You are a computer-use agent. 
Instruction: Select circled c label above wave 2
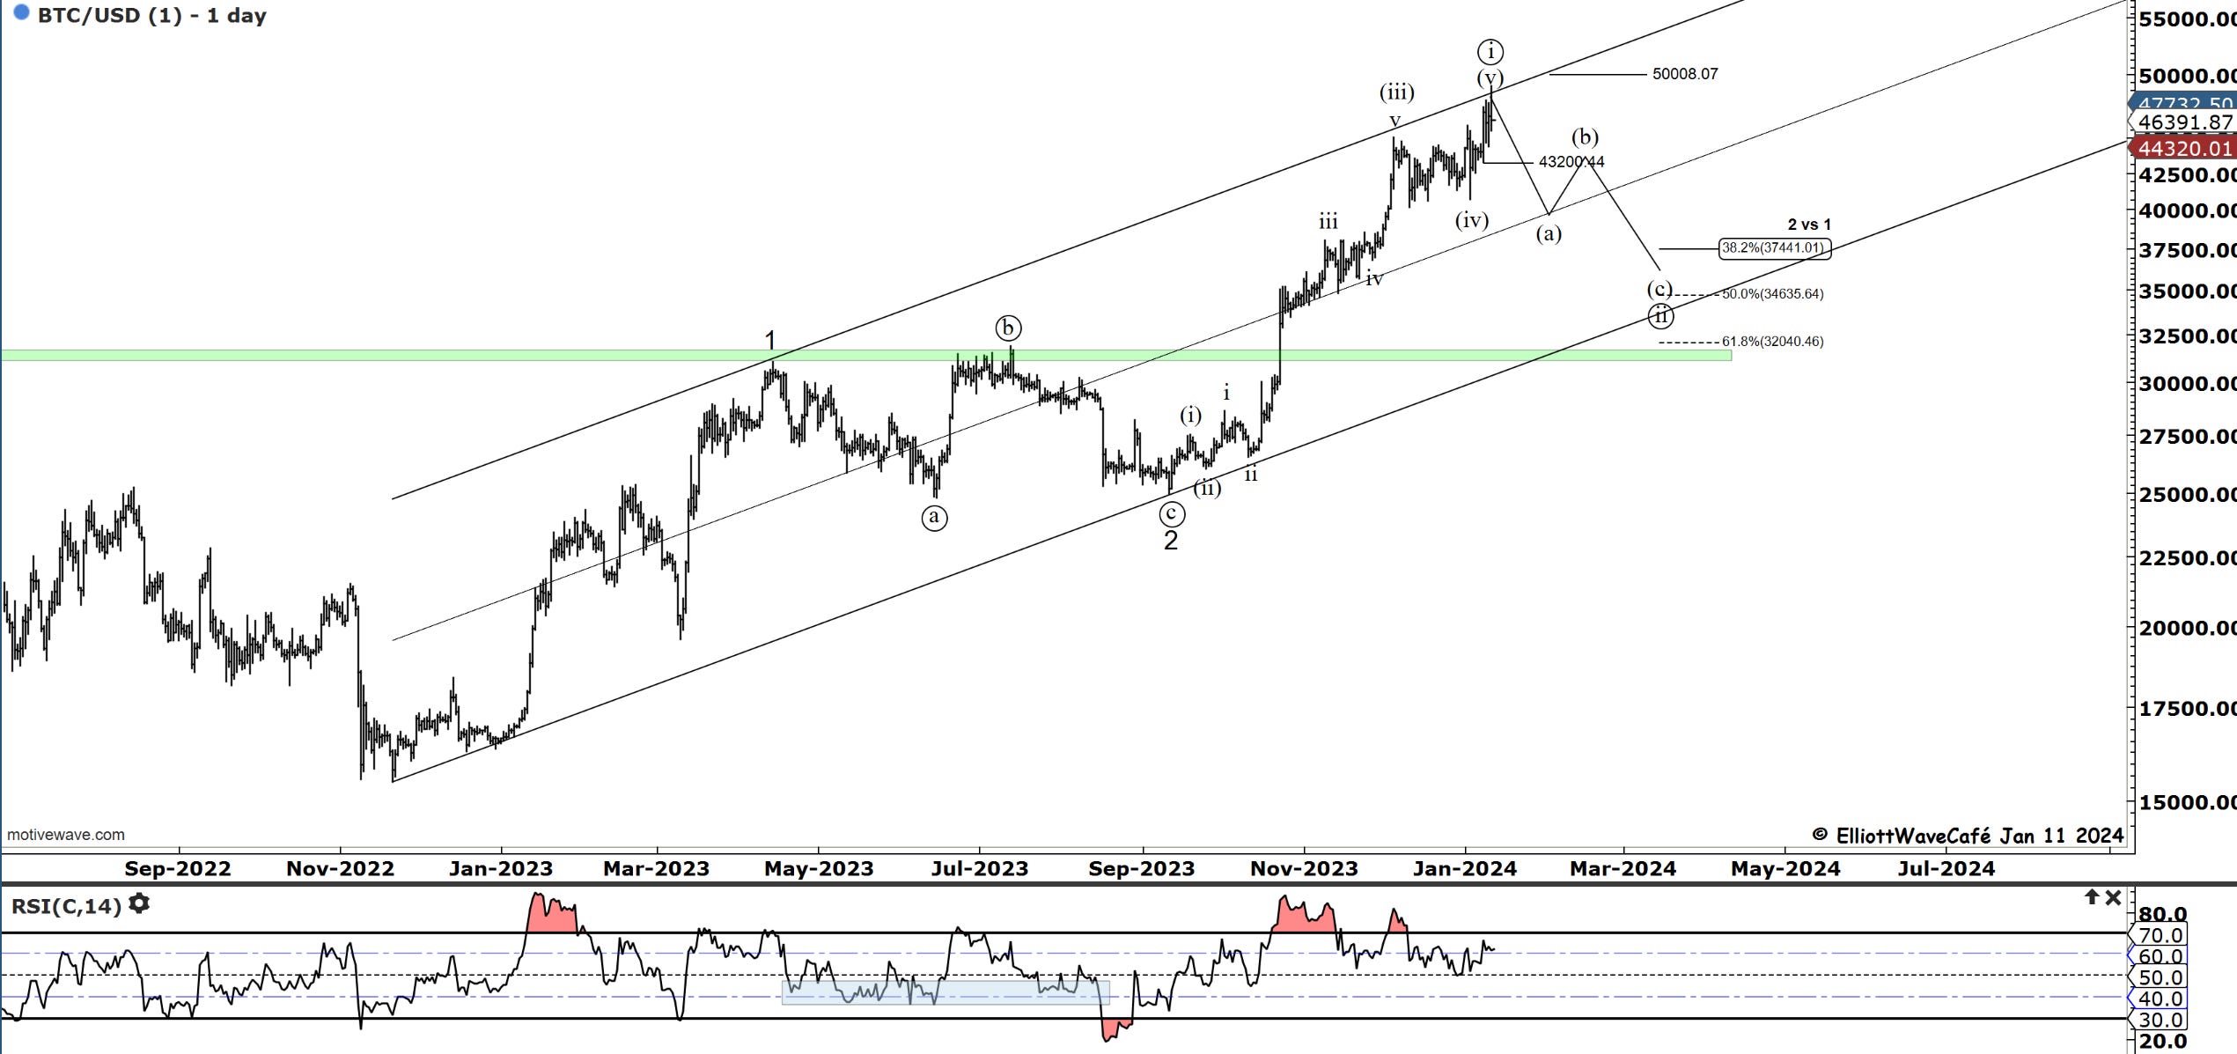tap(1171, 513)
